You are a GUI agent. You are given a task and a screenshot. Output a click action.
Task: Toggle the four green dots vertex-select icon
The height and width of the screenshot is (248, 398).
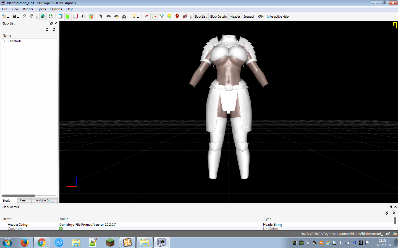coord(51,17)
